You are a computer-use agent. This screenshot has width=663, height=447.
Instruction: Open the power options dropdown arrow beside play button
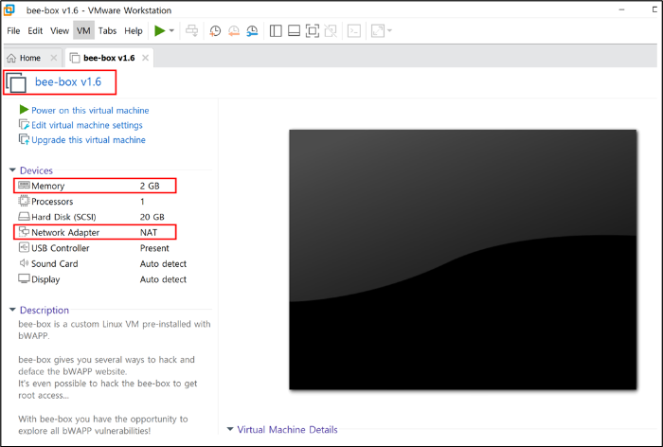tap(171, 31)
